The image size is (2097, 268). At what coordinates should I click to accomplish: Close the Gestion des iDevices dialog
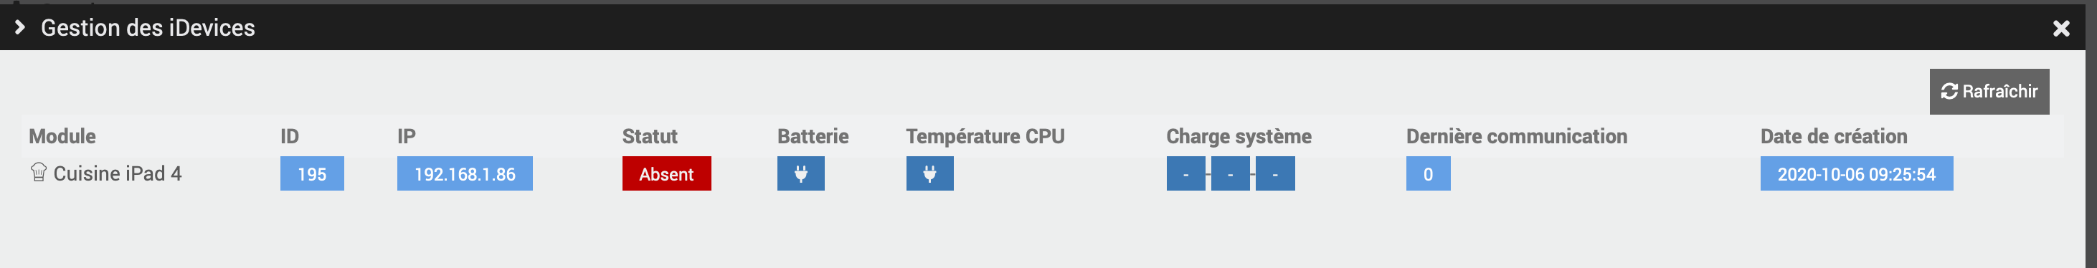pos(2061,29)
